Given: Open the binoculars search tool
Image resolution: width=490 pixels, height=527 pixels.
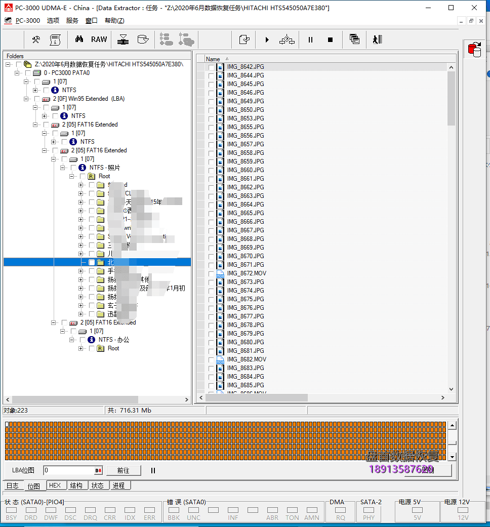Looking at the screenshot, I should pos(79,39).
